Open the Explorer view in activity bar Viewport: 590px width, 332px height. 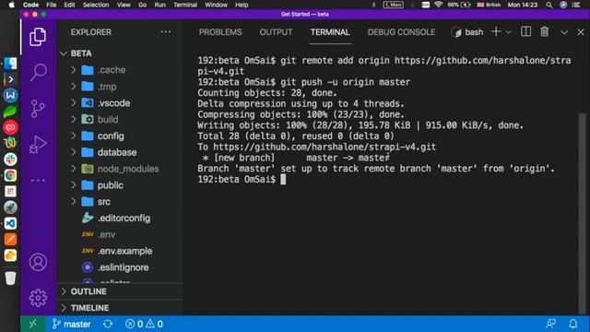pyautogui.click(x=38, y=37)
